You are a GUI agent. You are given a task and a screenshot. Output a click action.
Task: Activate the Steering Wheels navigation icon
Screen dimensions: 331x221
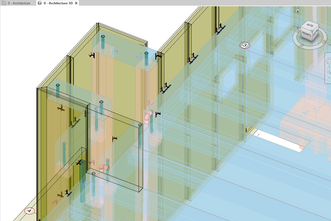(x=329, y=61)
